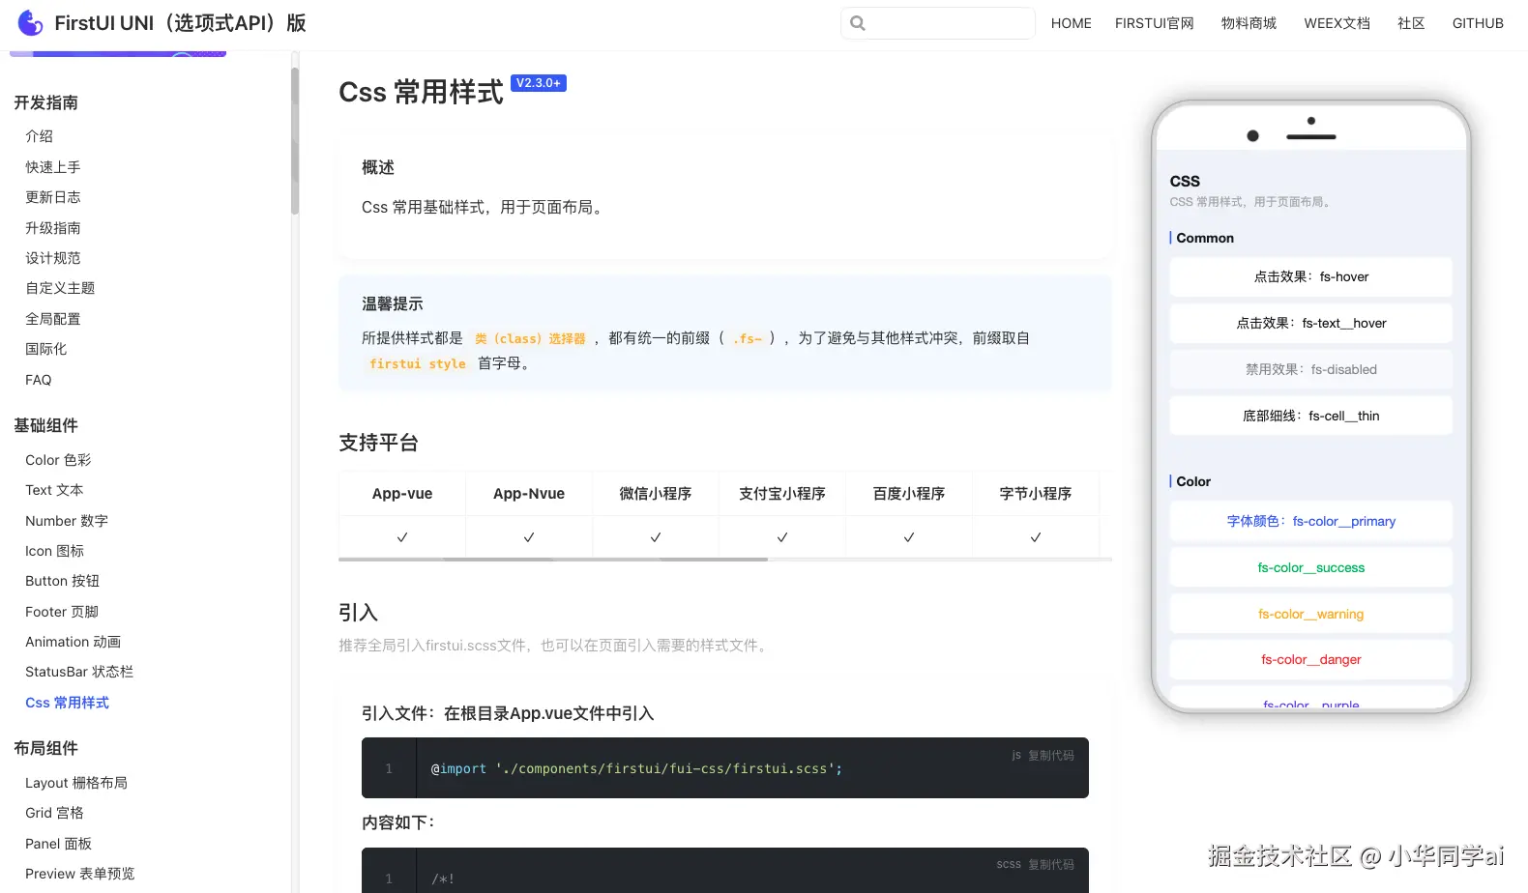The image size is (1528, 893).
Task: Open the Animation 动画 component page
Action: point(73,642)
